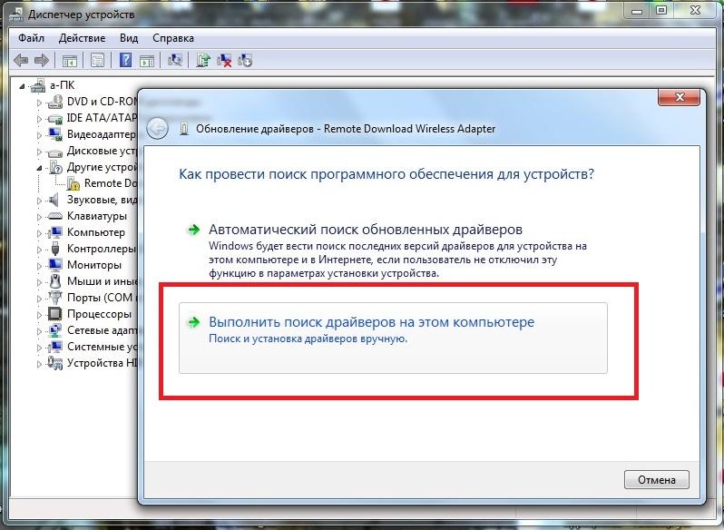Collapse the Другие устройства node arrow
This screenshot has width=724, height=530.
[40, 168]
